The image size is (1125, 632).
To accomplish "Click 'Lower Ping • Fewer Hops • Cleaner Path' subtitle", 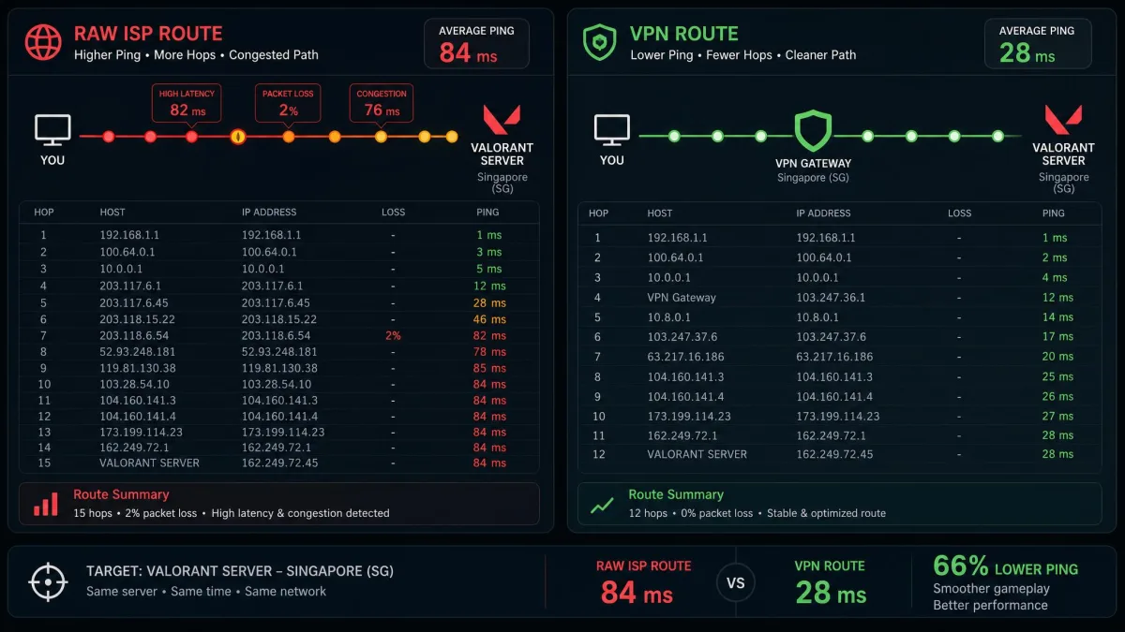I will (743, 55).
